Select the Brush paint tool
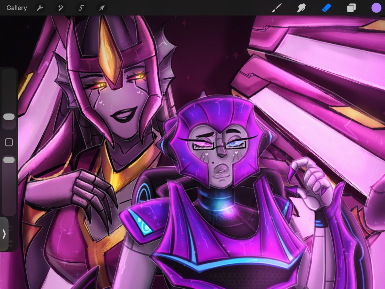This screenshot has width=385, height=289. pyautogui.click(x=276, y=8)
